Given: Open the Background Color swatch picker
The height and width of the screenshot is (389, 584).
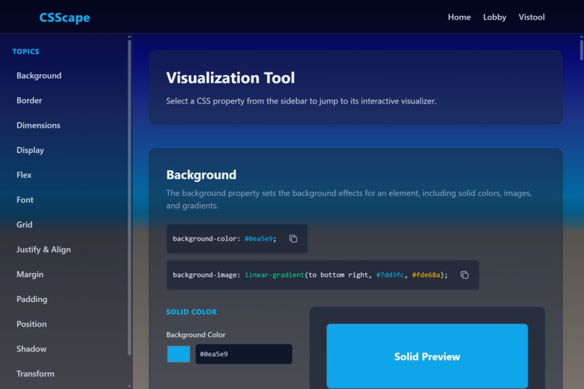Looking at the screenshot, I should 178,354.
